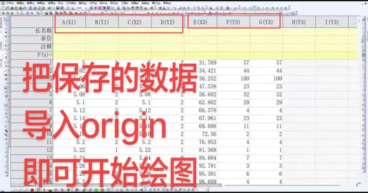The height and width of the screenshot is (193, 368).
Task: Select the Text tool (T) in left toolbar
Action: pyautogui.click(x=6, y=58)
